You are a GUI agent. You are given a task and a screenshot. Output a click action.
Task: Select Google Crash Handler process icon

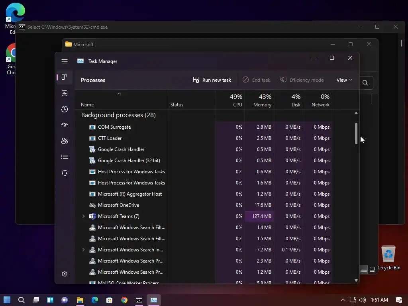tap(92, 149)
